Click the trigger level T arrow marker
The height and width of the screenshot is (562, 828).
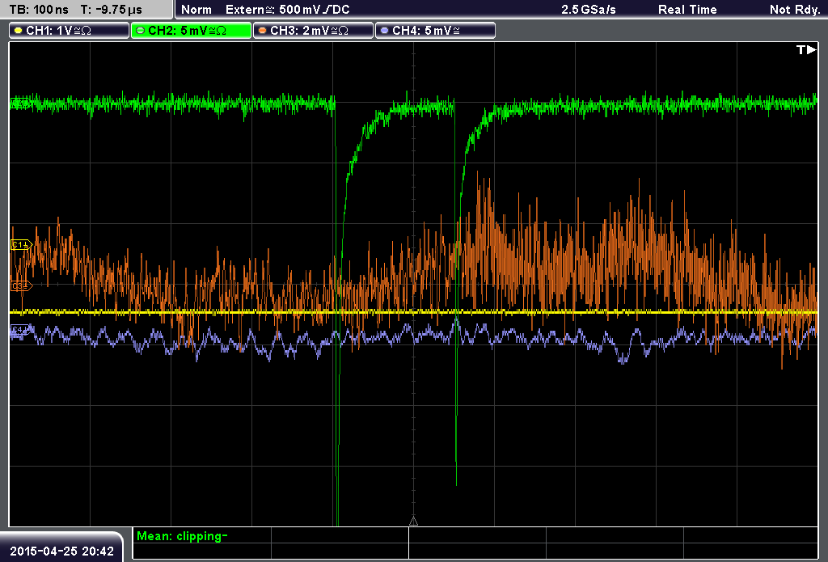click(x=806, y=49)
